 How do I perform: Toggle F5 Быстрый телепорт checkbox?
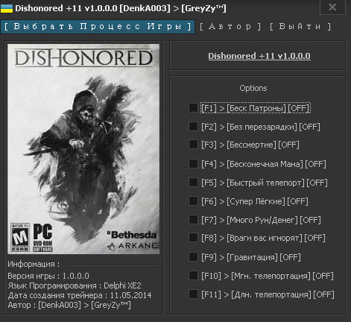[193, 182]
